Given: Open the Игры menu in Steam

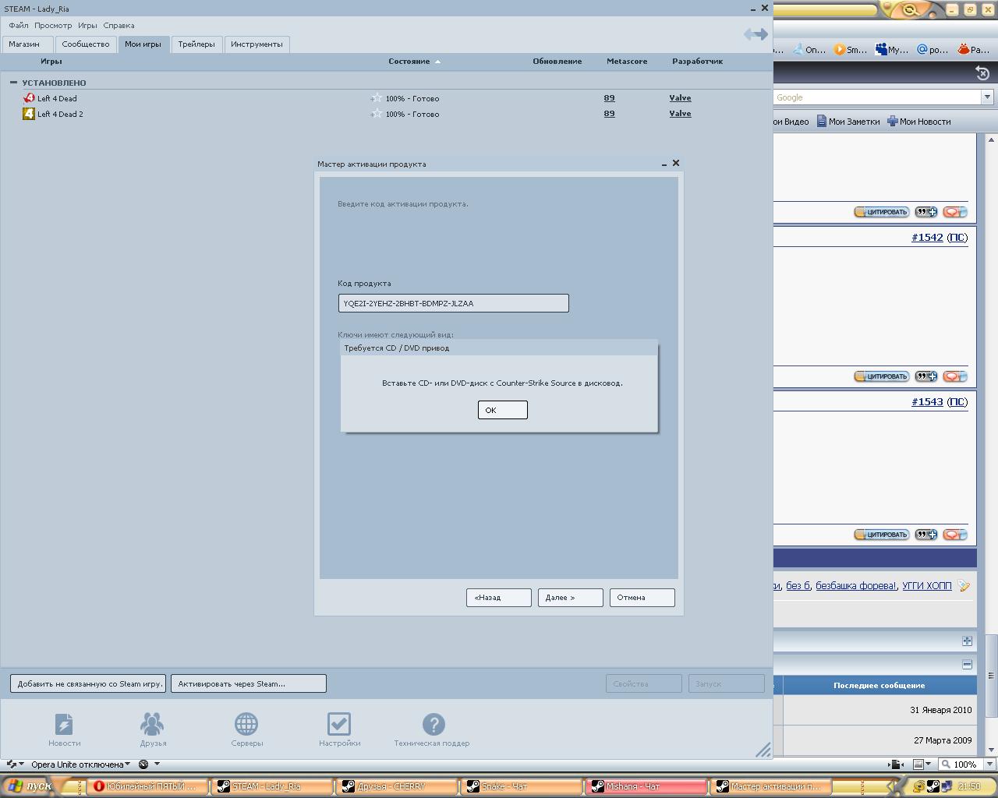Looking at the screenshot, I should [87, 26].
